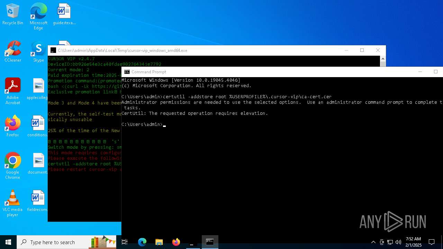443x249 pixels.
Task: Open the search highlights picture in taskbar
Action: (x=103, y=242)
